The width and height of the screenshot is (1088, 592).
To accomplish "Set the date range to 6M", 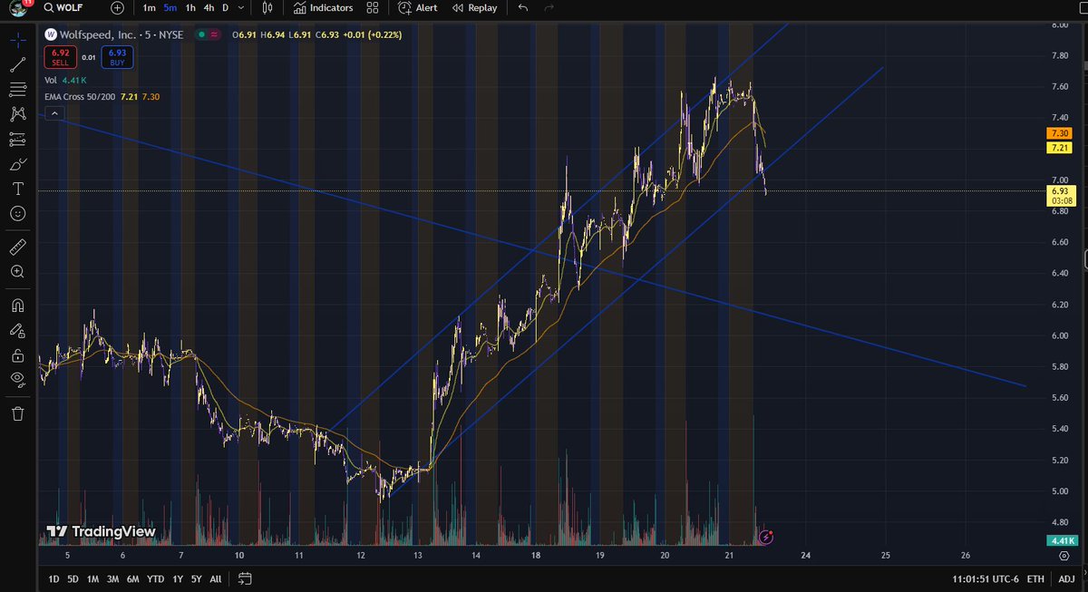I will (x=132, y=578).
